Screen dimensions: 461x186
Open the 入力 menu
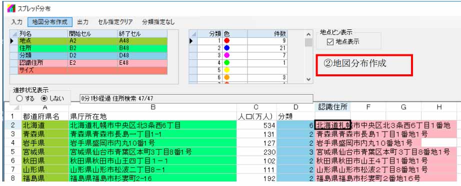click(17, 22)
